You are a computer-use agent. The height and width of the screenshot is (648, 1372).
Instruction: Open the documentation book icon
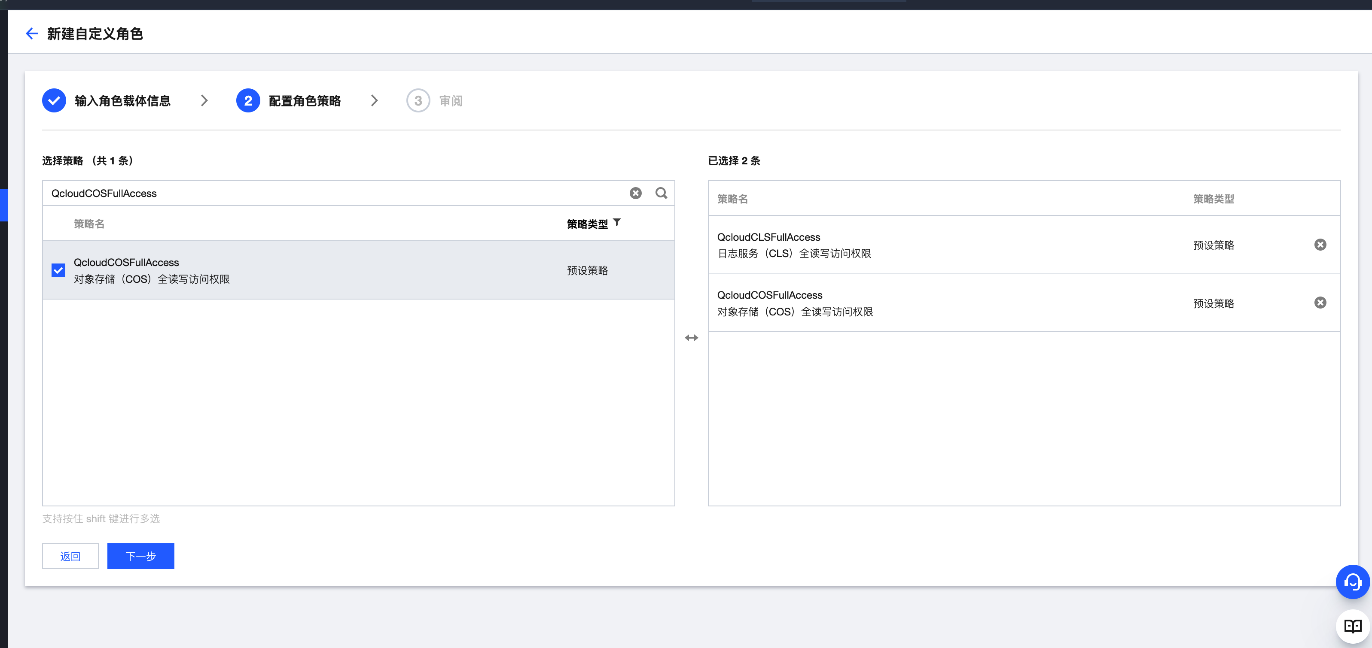pyautogui.click(x=1352, y=626)
